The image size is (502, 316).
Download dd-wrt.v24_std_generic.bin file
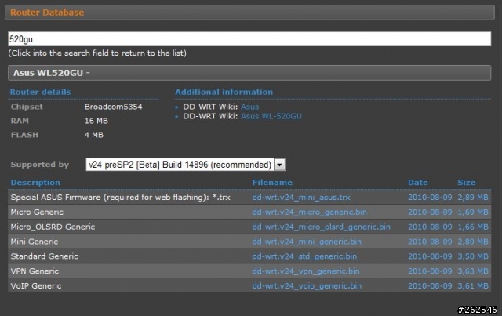(x=304, y=256)
